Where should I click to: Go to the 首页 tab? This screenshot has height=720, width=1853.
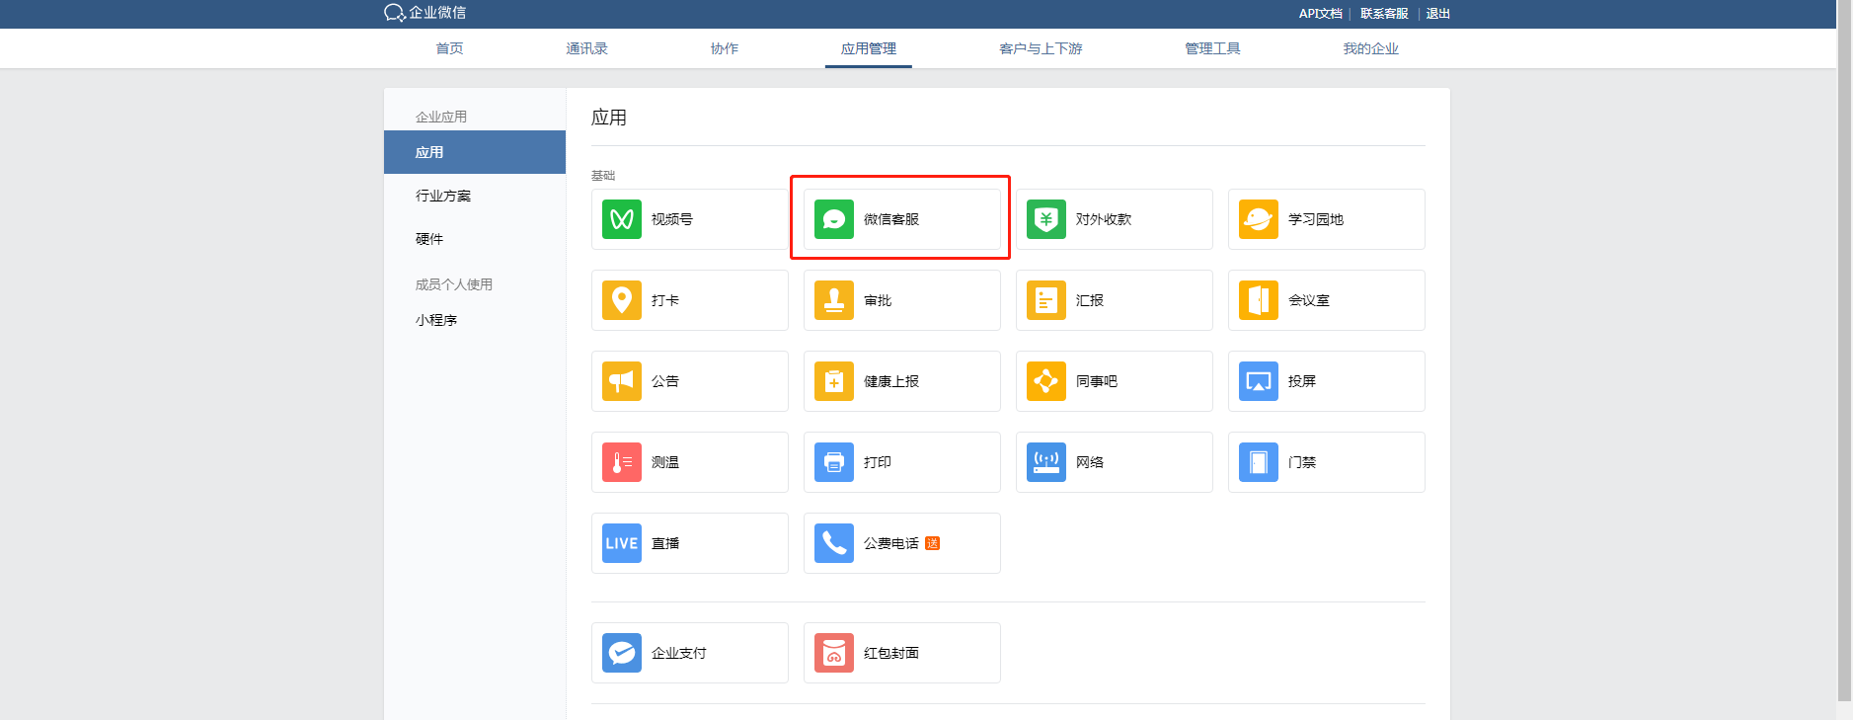point(449,48)
